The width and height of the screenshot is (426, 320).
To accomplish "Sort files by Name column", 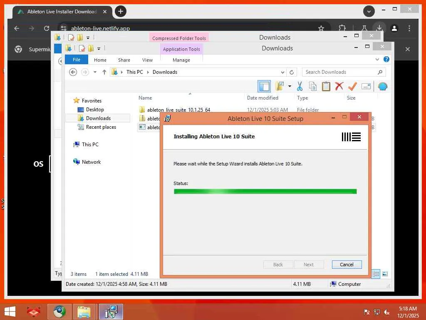I will point(145,97).
